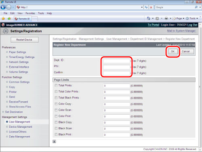Click the Confirm PIN input field
This screenshot has width=202, height=152.
(x=116, y=73)
